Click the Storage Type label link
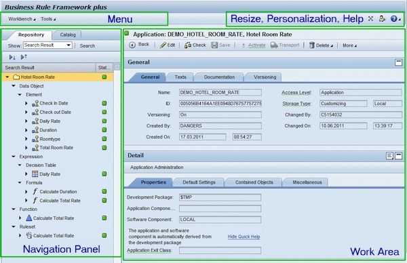The image size is (407, 263). [296, 104]
